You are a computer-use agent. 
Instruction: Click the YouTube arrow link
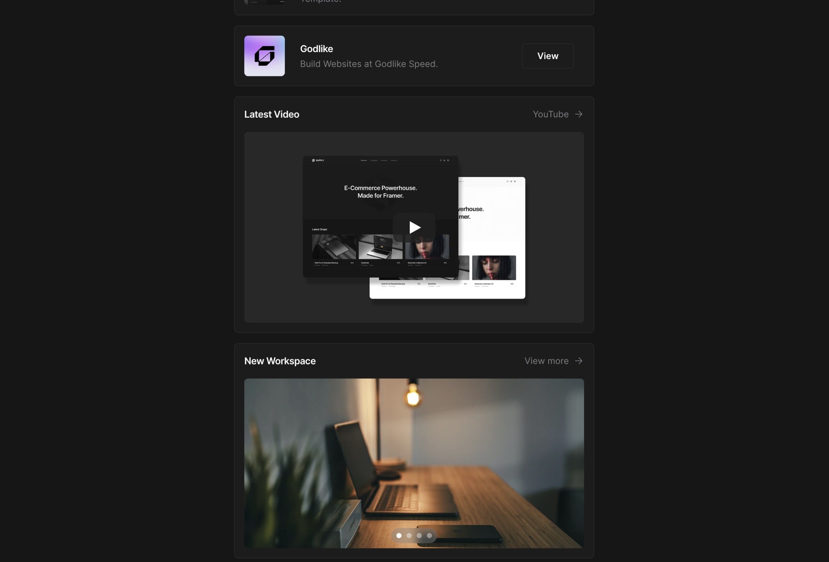click(x=579, y=114)
